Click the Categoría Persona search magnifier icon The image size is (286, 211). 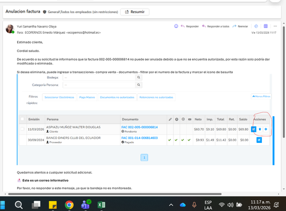pyautogui.click(x=138, y=85)
